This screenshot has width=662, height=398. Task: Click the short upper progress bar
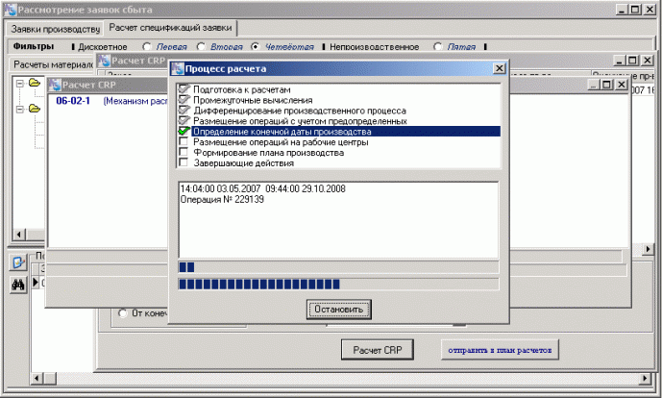[x=338, y=267]
